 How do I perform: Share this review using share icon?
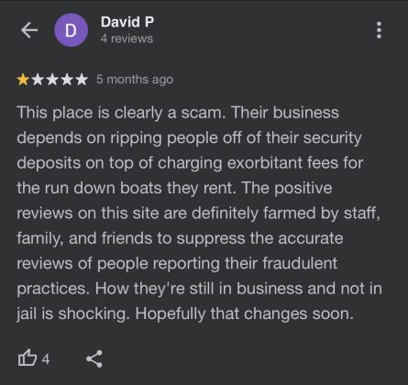pos(94,358)
